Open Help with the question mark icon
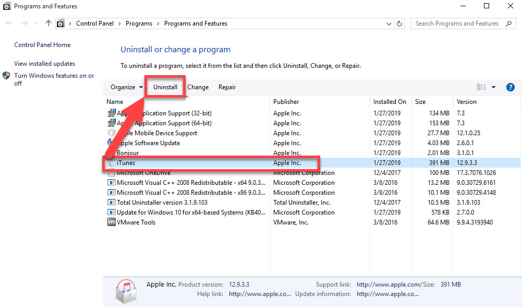Screen dimensions: 522x307 coord(511,87)
